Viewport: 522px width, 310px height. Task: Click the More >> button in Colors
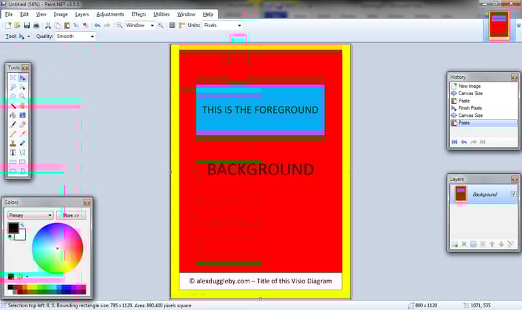[71, 215]
